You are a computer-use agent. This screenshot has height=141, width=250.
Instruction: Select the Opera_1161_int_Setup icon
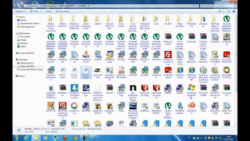click(145, 88)
